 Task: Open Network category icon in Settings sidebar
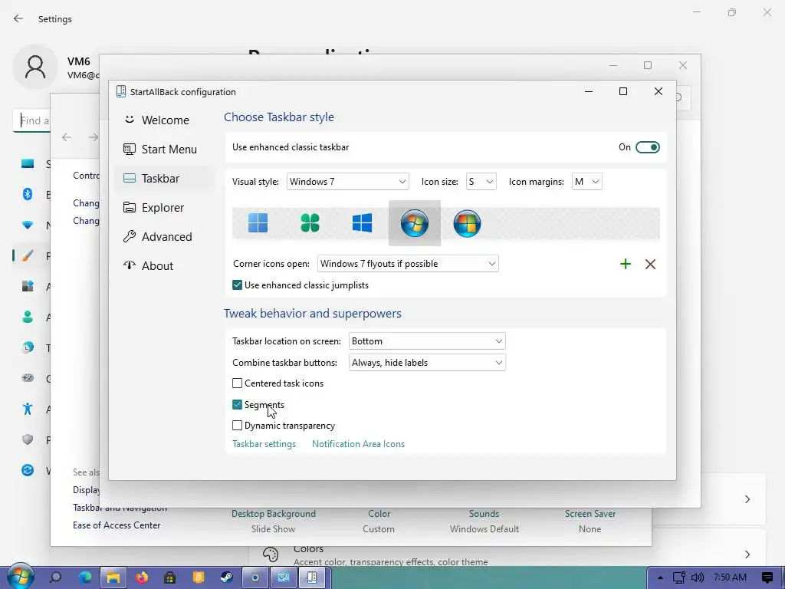[x=28, y=225]
